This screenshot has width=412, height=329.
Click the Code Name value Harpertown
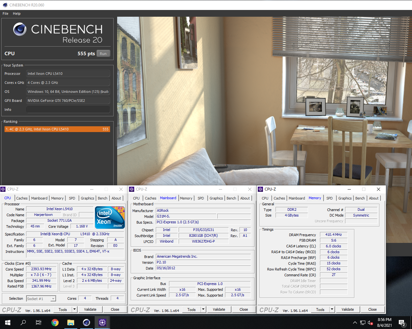[43, 215]
